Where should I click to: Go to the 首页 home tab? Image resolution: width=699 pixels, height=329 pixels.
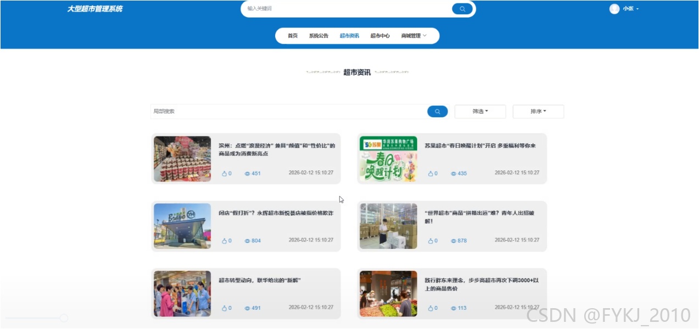(293, 36)
